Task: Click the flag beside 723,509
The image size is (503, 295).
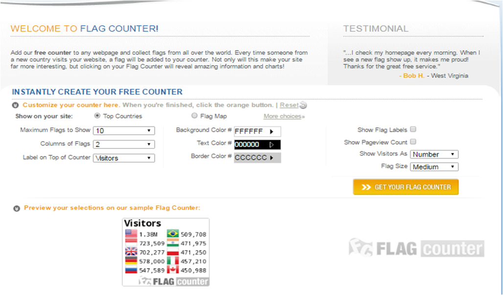Action: [x=131, y=242]
